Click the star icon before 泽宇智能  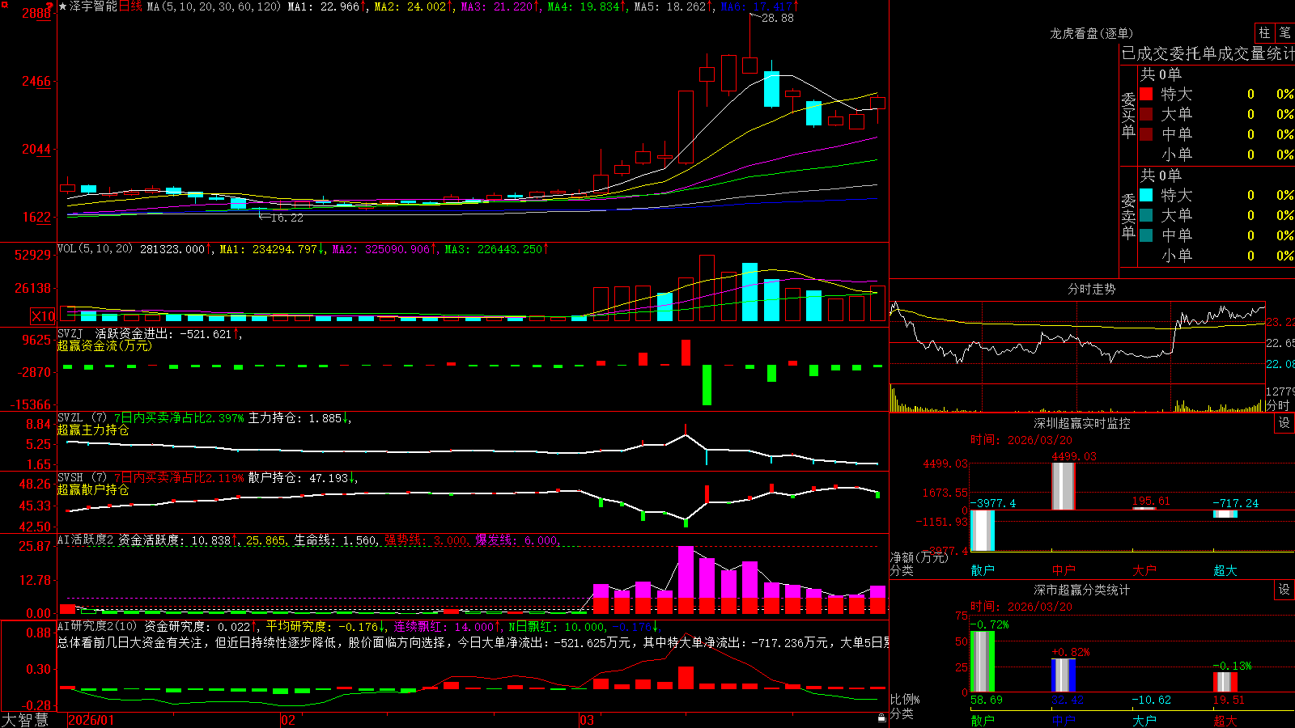(63, 6)
